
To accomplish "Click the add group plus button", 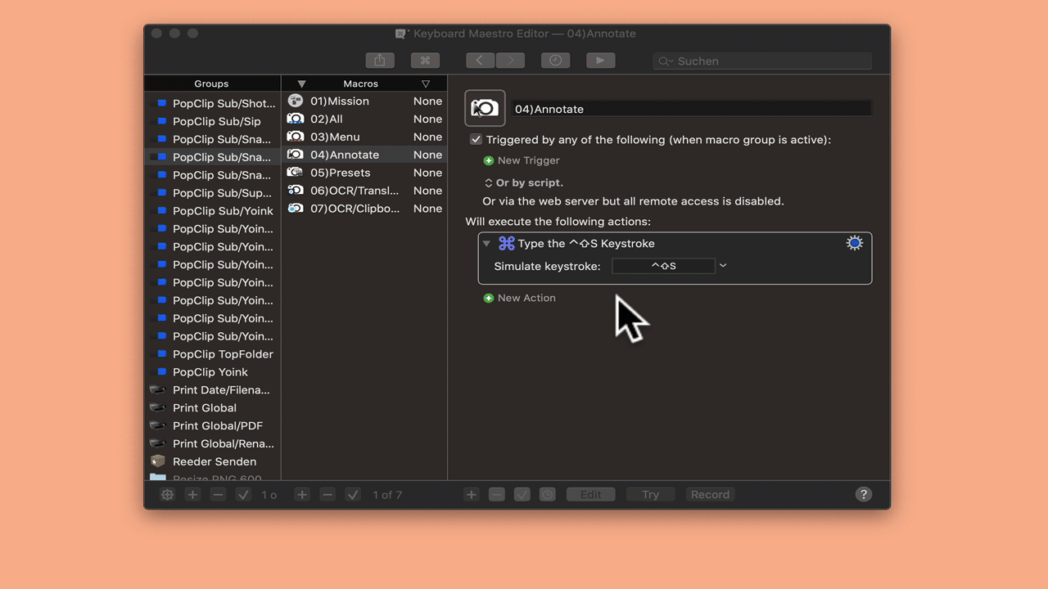I will click(x=192, y=494).
